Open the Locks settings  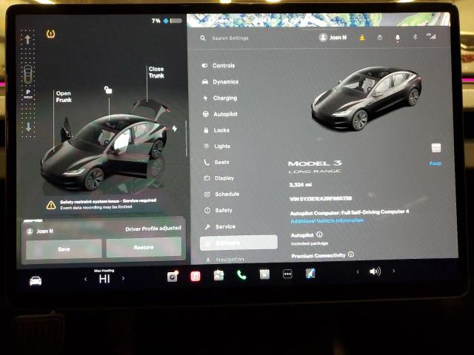pos(216,130)
